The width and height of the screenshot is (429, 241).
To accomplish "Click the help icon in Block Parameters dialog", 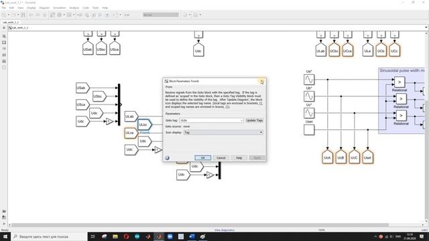I will pos(167,158).
